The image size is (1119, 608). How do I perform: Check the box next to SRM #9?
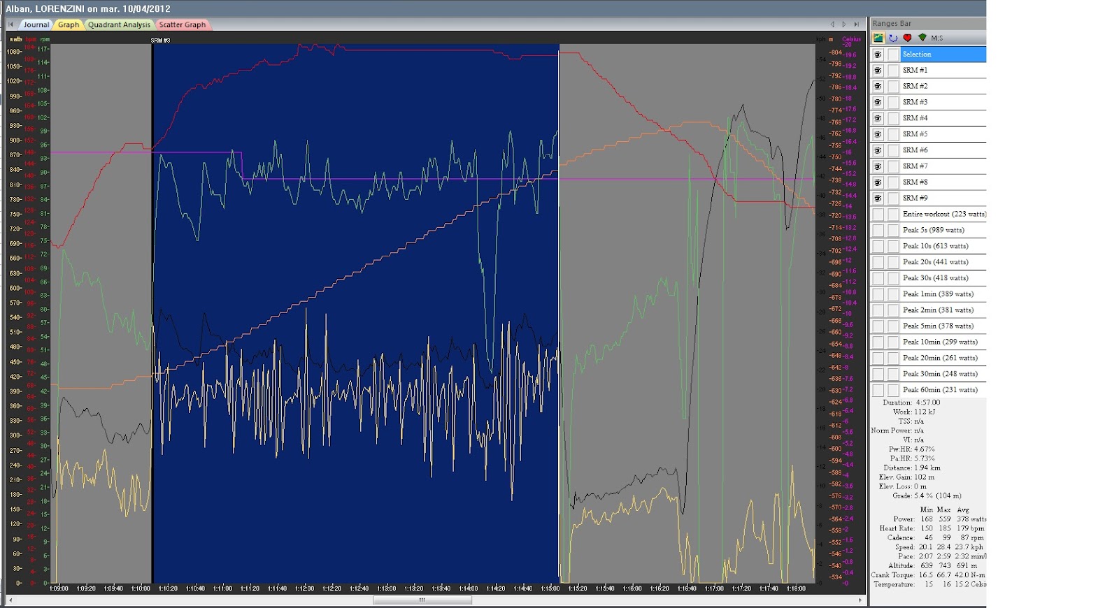(x=893, y=198)
